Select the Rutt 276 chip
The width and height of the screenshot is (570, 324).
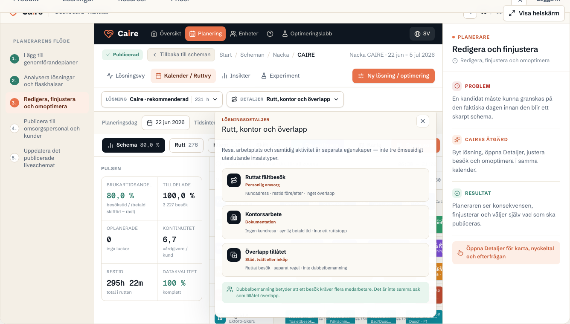(186, 145)
